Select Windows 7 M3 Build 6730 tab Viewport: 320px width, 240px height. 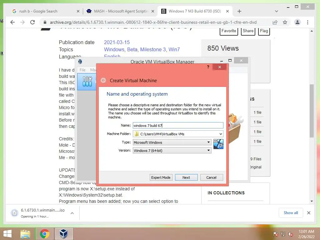point(195,11)
